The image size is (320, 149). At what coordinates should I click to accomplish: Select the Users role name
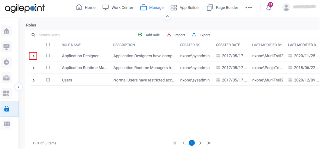(x=67, y=80)
